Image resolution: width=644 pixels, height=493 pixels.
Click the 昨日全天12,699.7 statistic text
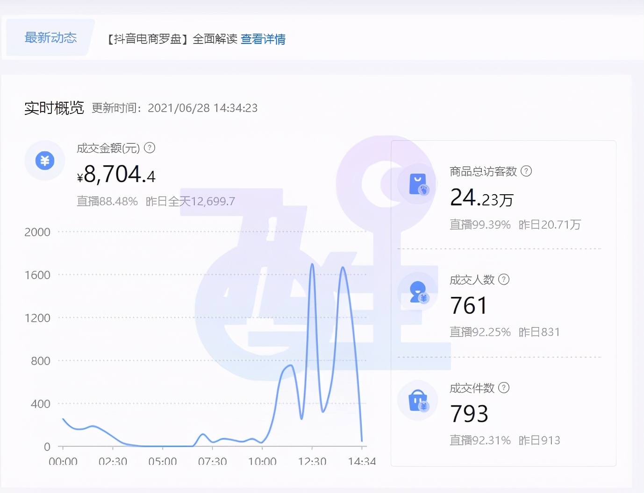[189, 201]
